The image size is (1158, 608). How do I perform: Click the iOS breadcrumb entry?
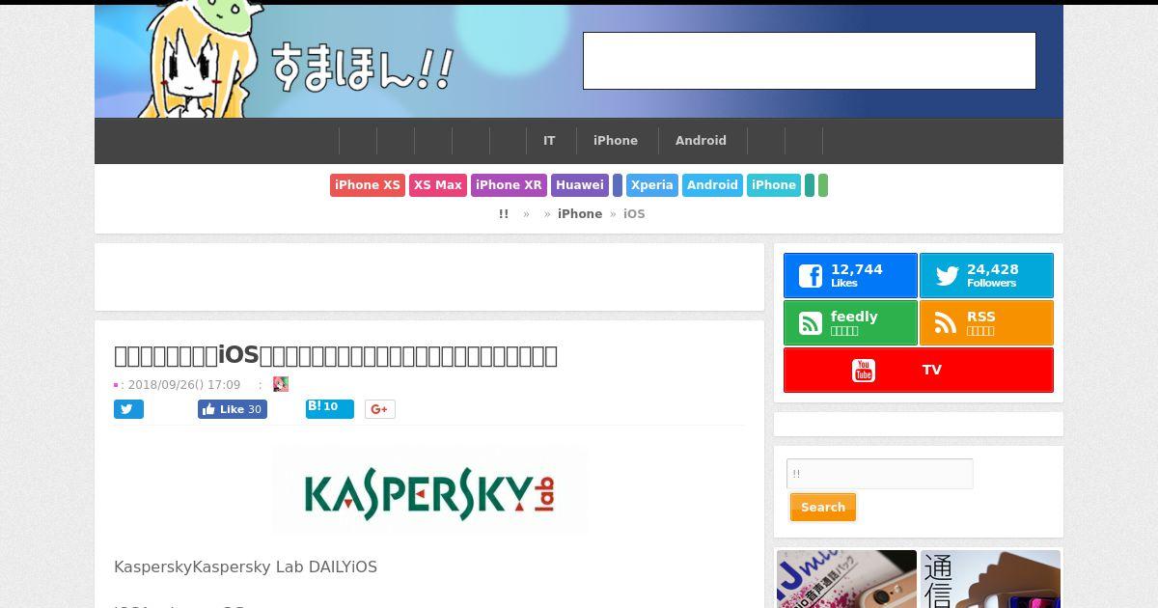coord(634,214)
